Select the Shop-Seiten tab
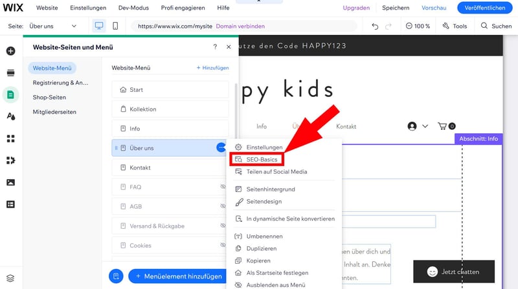Image resolution: width=518 pixels, height=289 pixels. click(49, 97)
